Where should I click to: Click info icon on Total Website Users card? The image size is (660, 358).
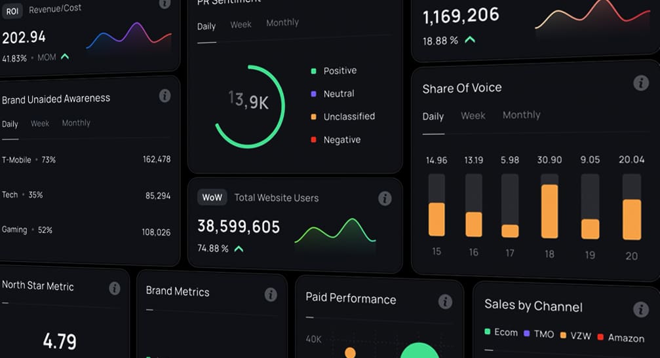(385, 198)
